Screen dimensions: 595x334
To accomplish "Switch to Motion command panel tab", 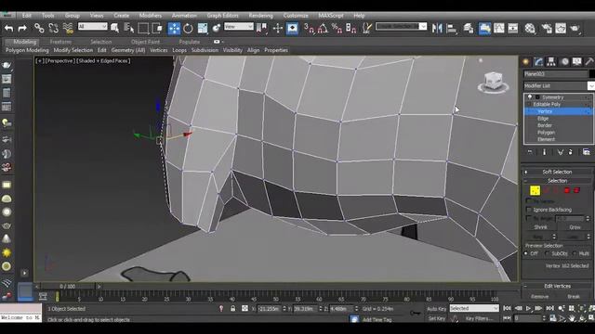I will tap(564, 62).
